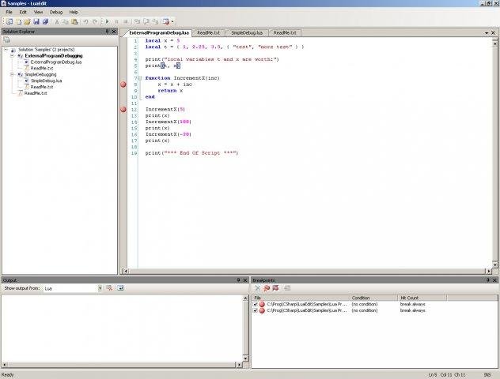
Task: Open the File menu
Action: (9, 12)
